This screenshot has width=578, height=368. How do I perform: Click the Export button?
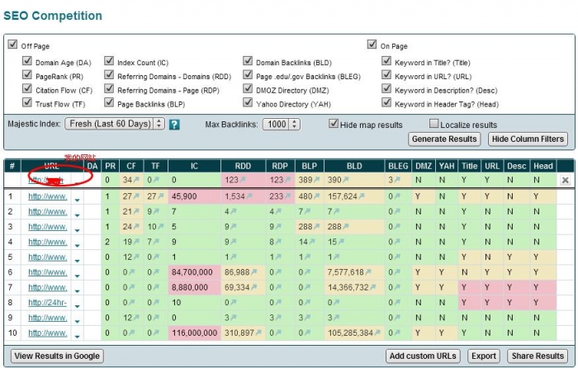point(484,356)
